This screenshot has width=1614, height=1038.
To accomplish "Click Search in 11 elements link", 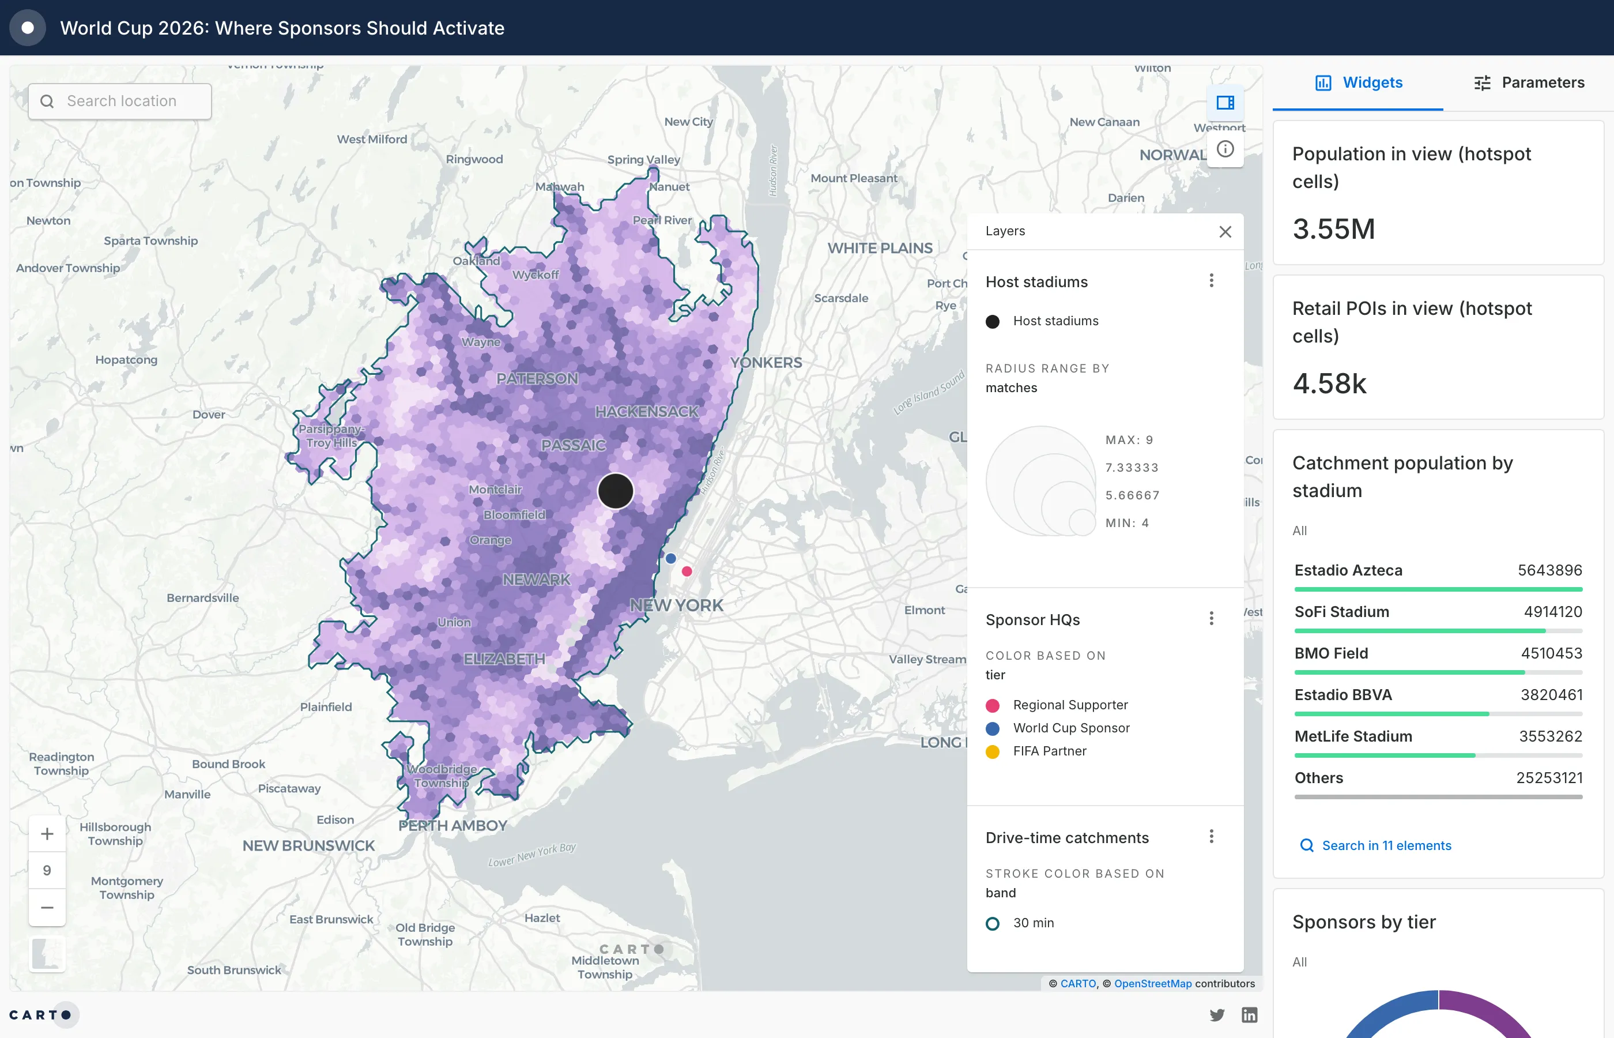I will (1386, 845).
